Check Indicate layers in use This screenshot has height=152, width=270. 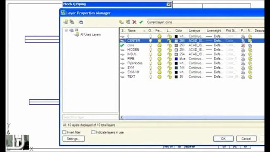(93, 132)
